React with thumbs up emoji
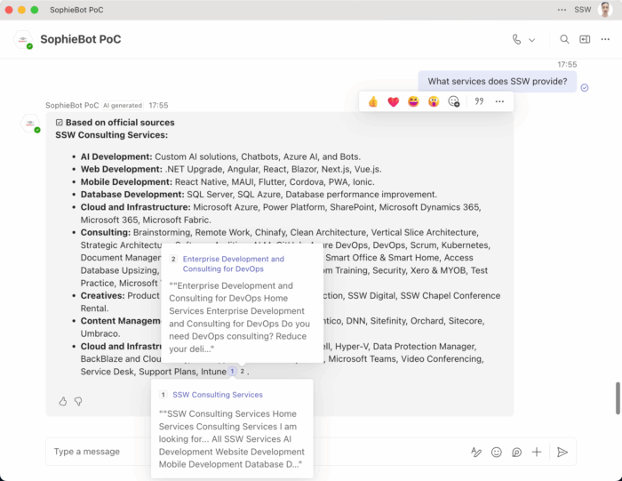 (x=373, y=102)
